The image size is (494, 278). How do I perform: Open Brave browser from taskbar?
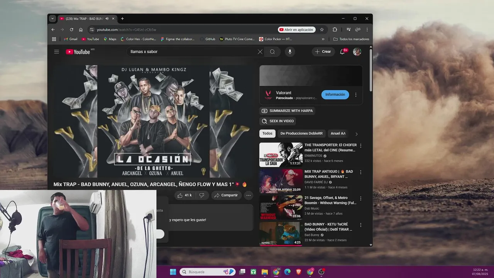(x=299, y=272)
